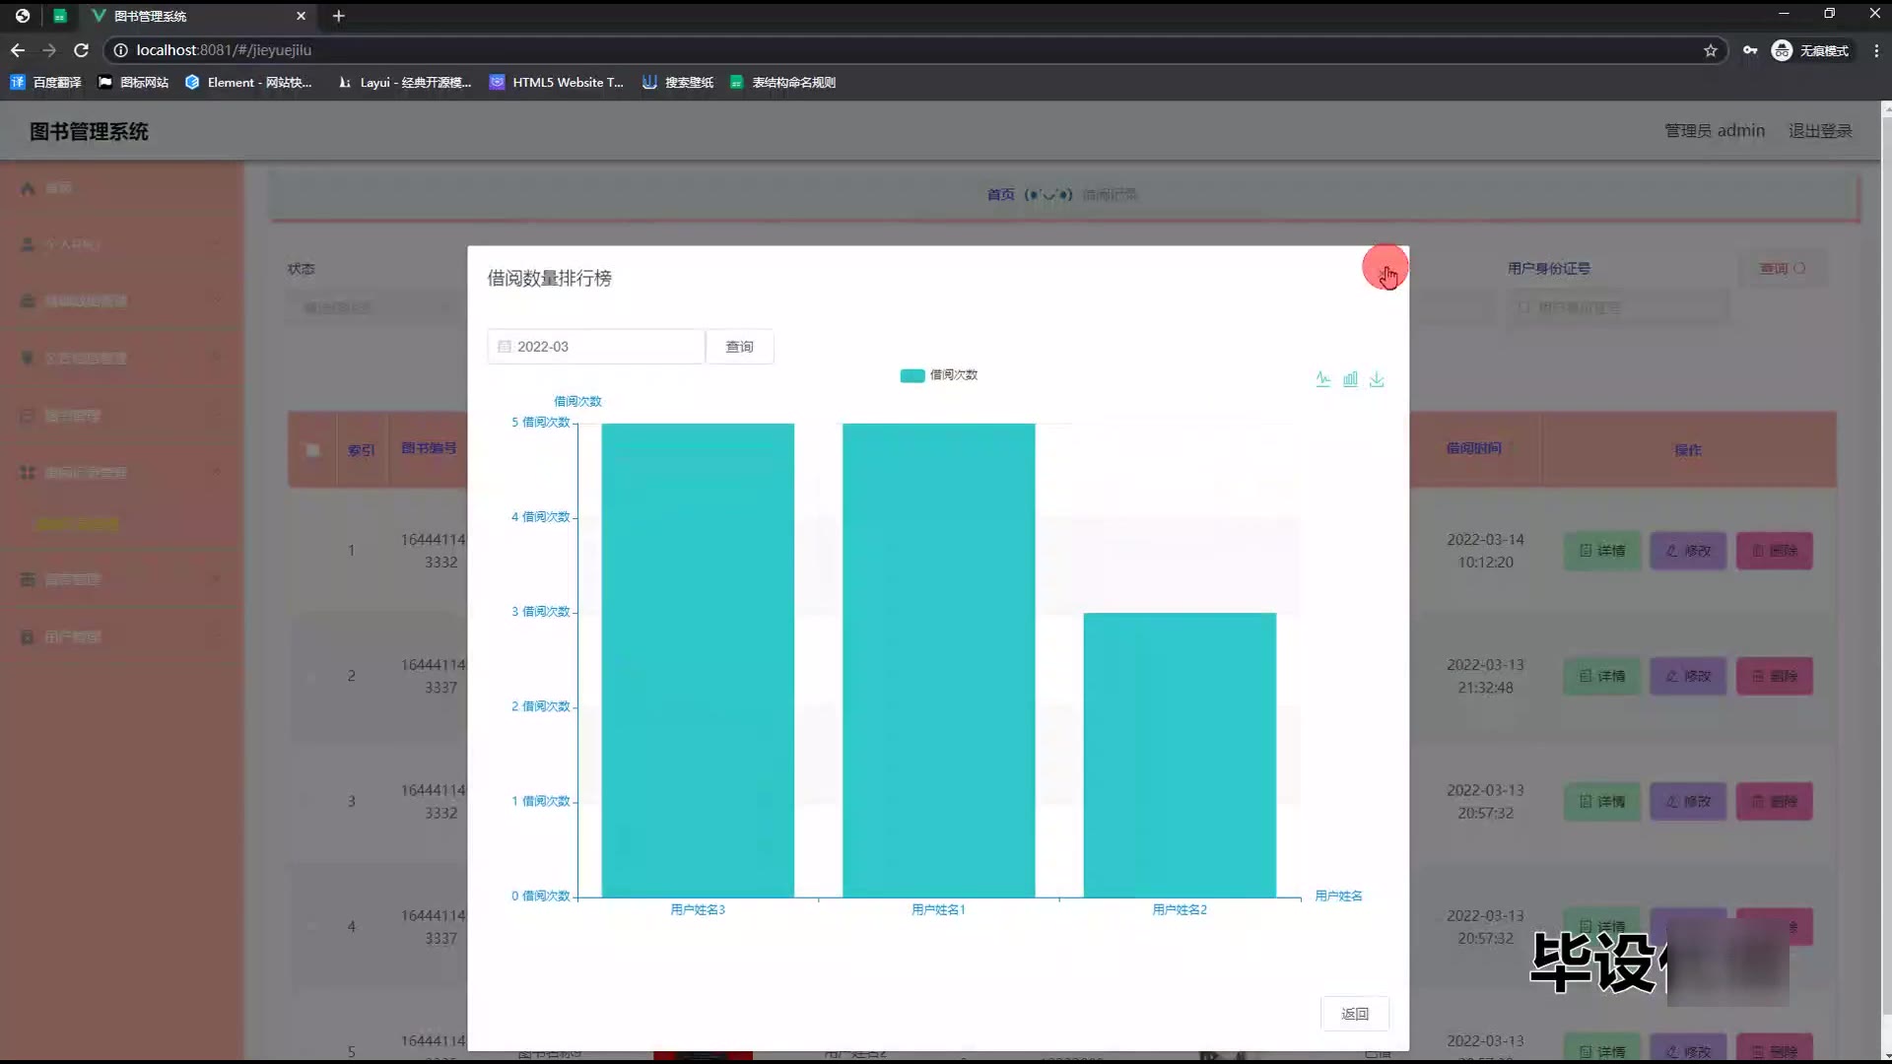Click 删除 for the 21:32:48 row
Screen dimensions: 1892x1064
1775,676
